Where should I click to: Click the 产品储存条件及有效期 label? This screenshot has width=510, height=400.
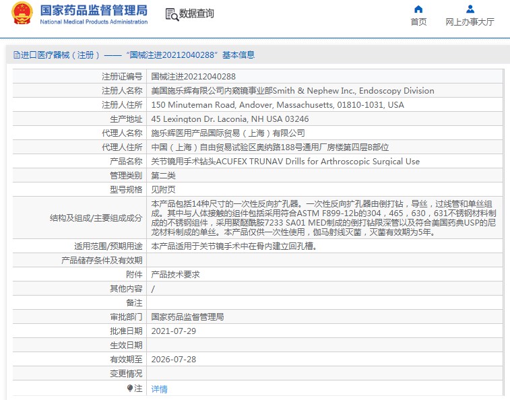(x=102, y=261)
